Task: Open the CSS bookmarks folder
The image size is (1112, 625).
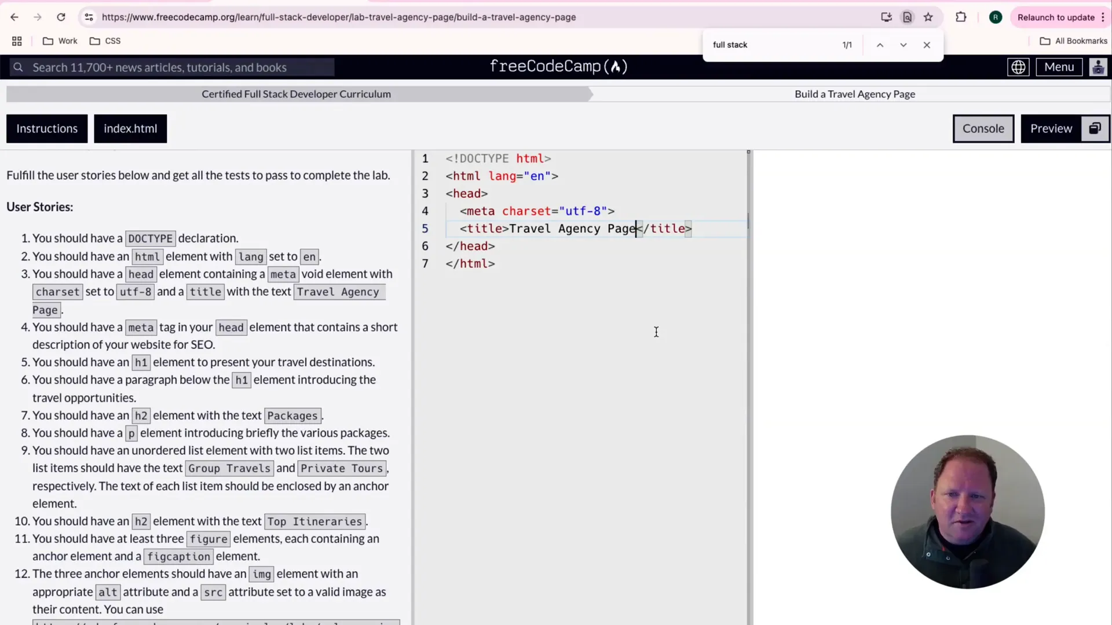Action: pyautogui.click(x=105, y=41)
